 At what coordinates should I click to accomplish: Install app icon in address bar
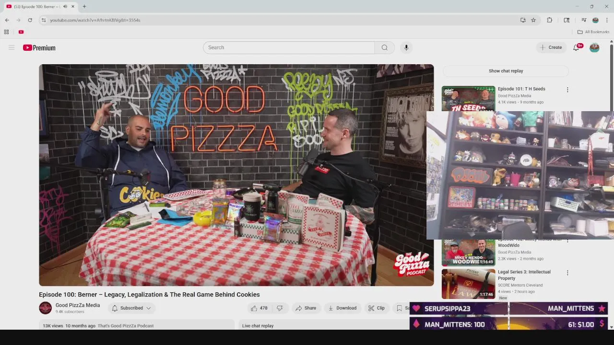coord(523,20)
